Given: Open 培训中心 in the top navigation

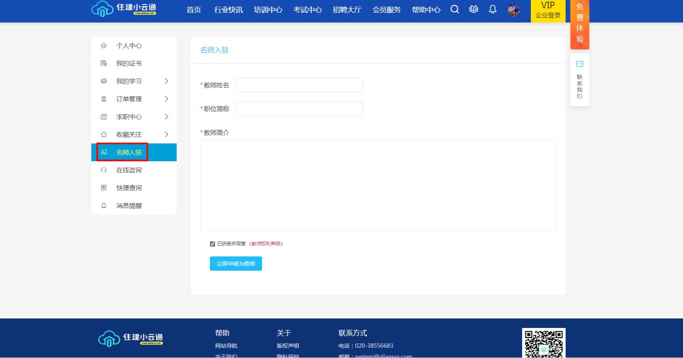Looking at the screenshot, I should point(268,9).
